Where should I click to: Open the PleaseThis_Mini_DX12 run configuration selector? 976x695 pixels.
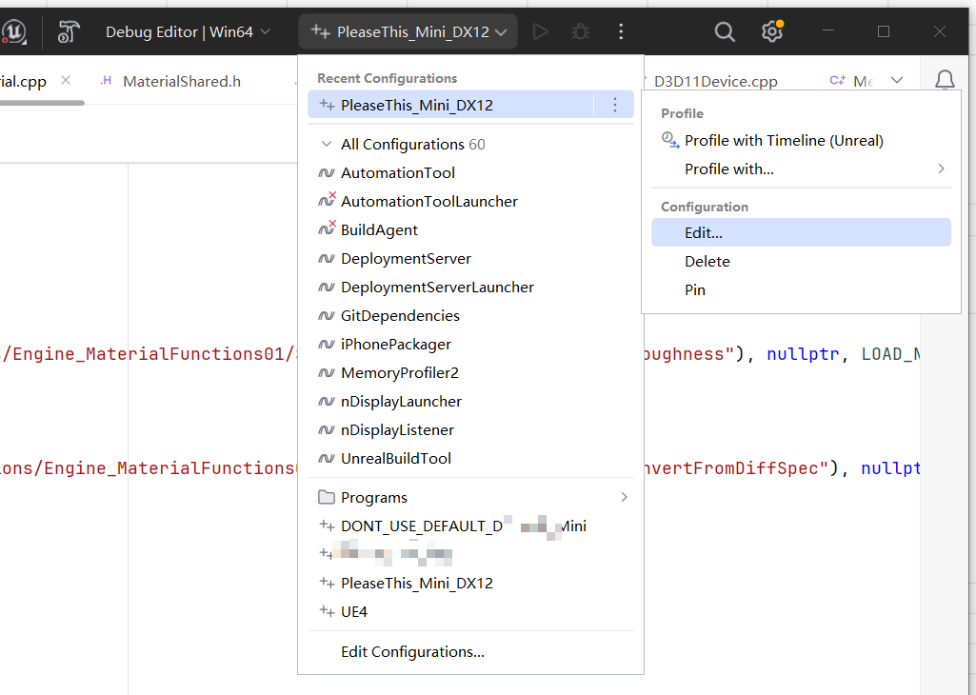coord(408,31)
